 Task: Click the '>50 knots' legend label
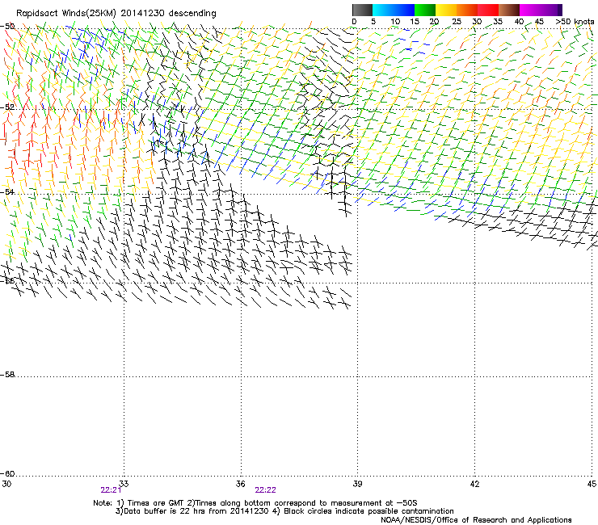click(x=575, y=22)
